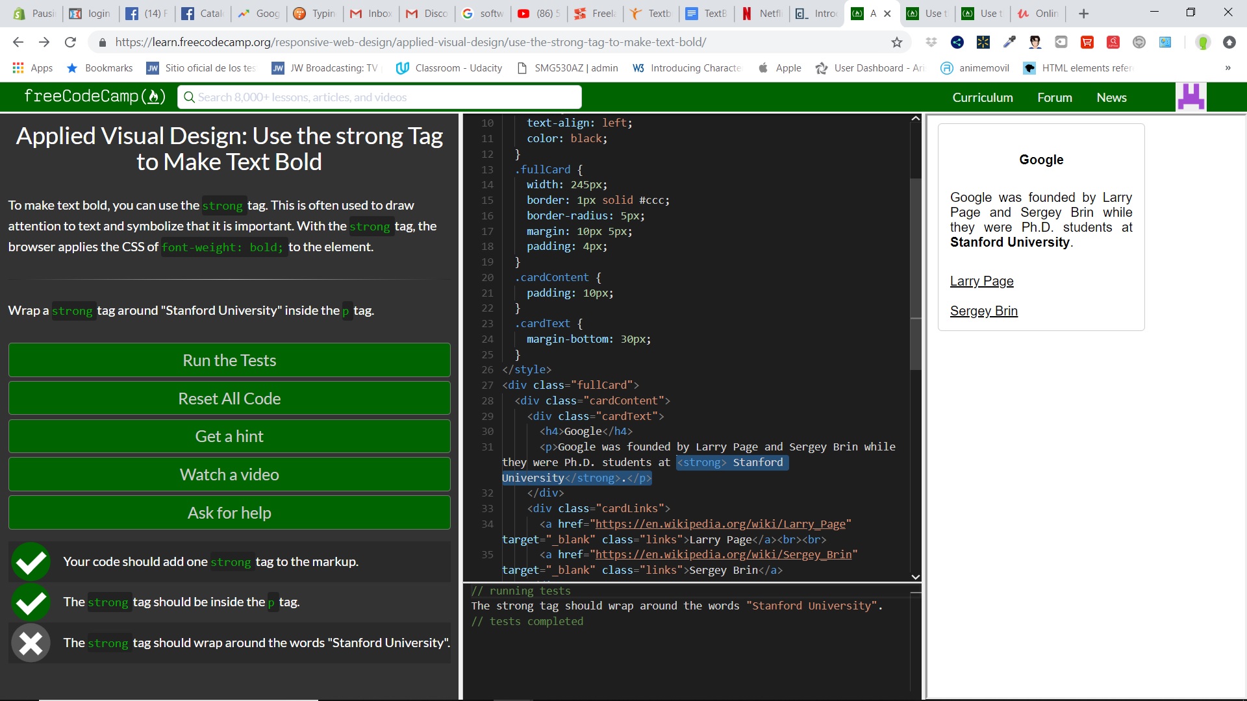Open the Apple bookmark
The image size is (1247, 701).
pyautogui.click(x=780, y=68)
